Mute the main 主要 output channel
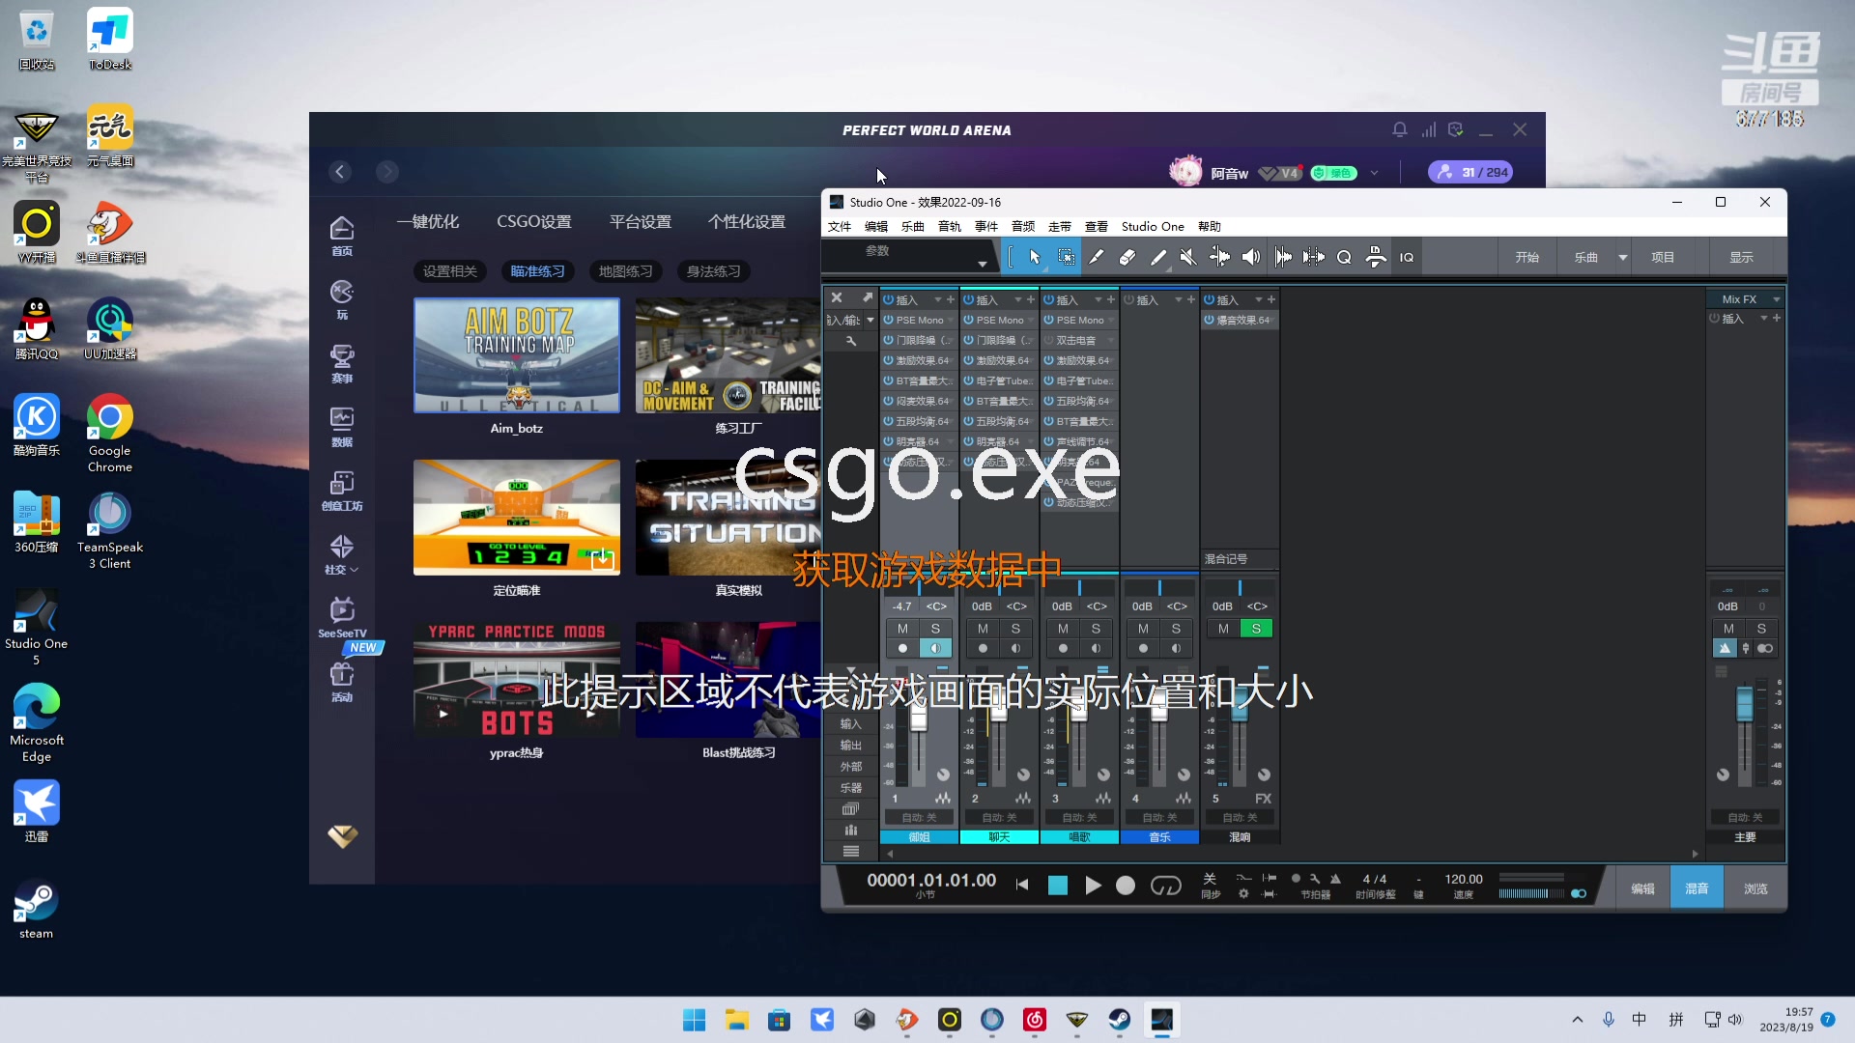This screenshot has height=1043, width=1855. pos(1728,629)
